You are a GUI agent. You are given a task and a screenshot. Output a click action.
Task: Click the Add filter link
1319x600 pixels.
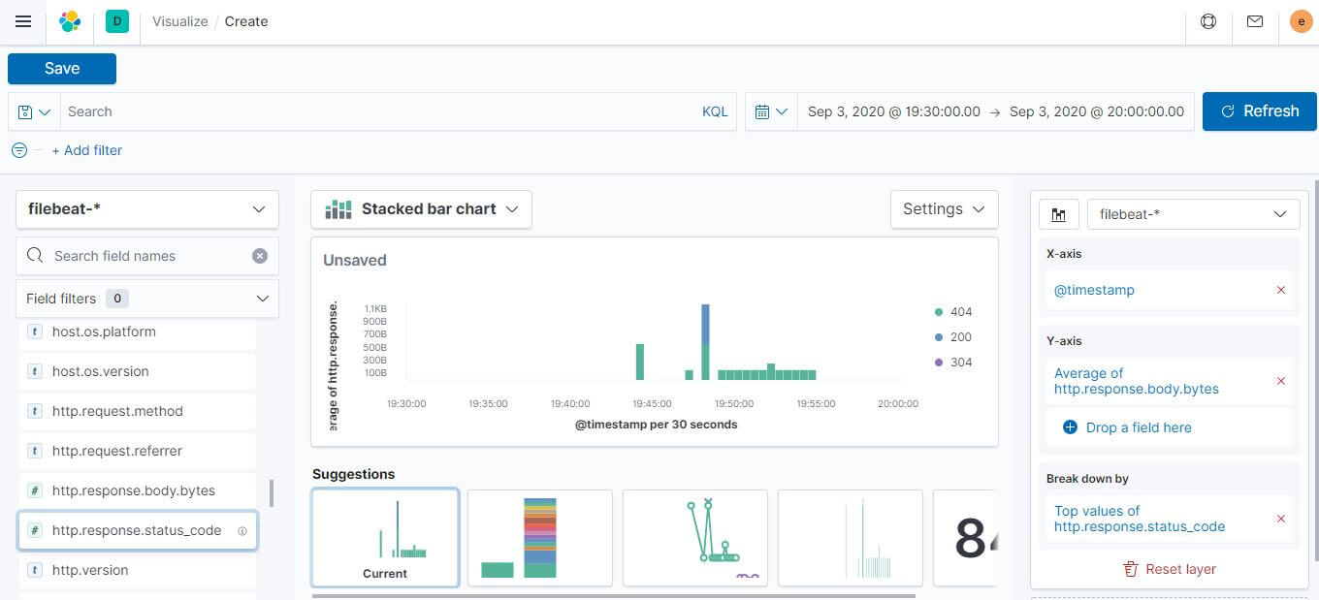coord(87,150)
